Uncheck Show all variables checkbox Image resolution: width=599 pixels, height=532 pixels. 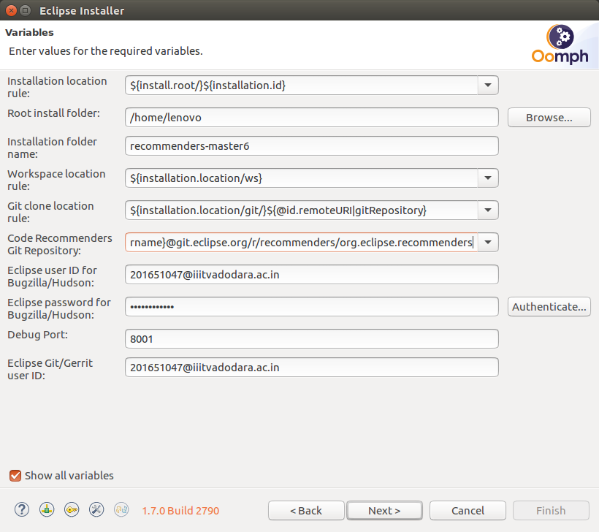tap(15, 476)
